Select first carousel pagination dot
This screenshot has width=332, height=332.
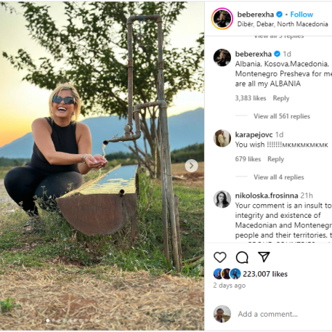48,320
